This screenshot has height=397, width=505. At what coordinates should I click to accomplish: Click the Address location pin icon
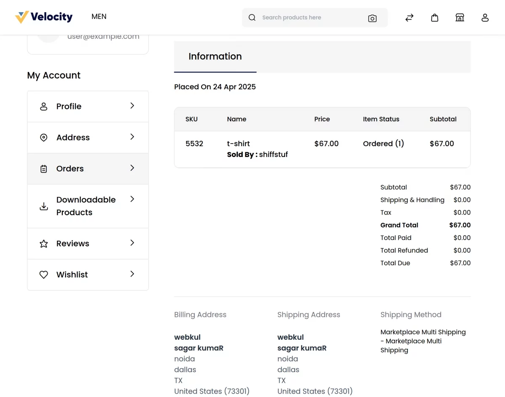tap(43, 137)
